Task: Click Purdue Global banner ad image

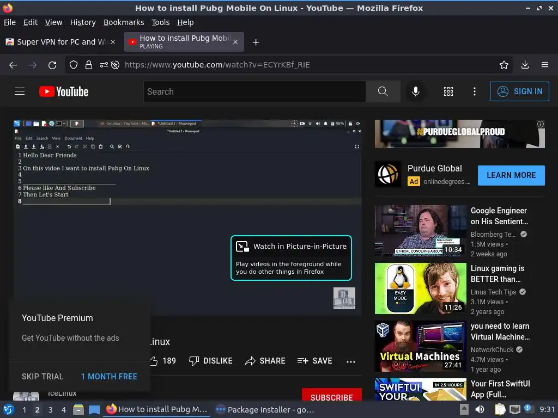Action: [459, 134]
